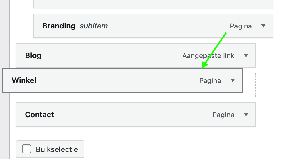Screen dimensions: 289x159
Task: Click the dashed drop placeholder beside Winkel
Action: point(249,85)
